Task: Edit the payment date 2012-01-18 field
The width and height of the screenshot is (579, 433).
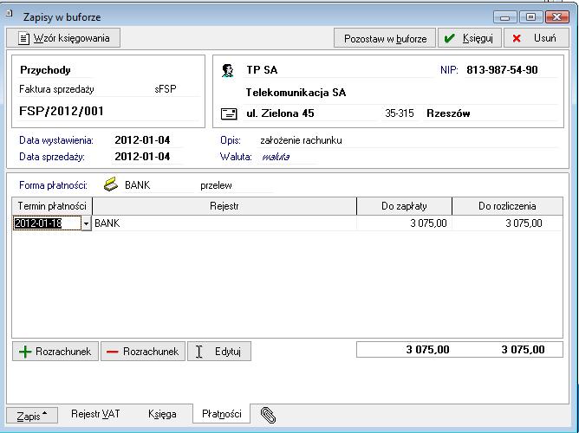Action: click(x=47, y=223)
